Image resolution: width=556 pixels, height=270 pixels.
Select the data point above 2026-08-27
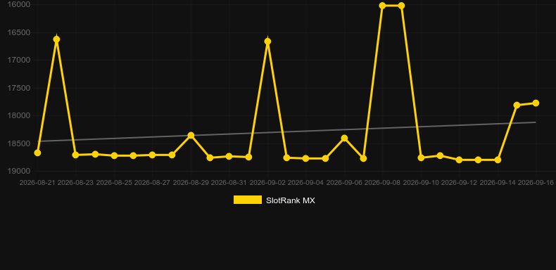(x=153, y=155)
